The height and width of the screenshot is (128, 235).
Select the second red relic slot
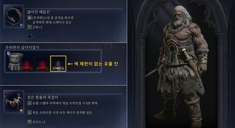[42, 64]
